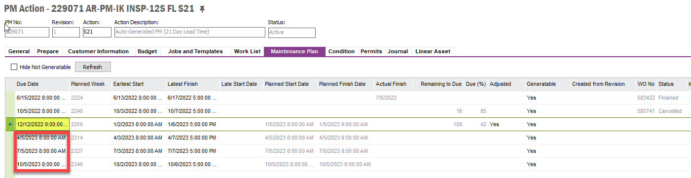The height and width of the screenshot is (178, 691).
Task: Select the highlighted 12/12/2022 due date cell
Action: [x=42, y=124]
